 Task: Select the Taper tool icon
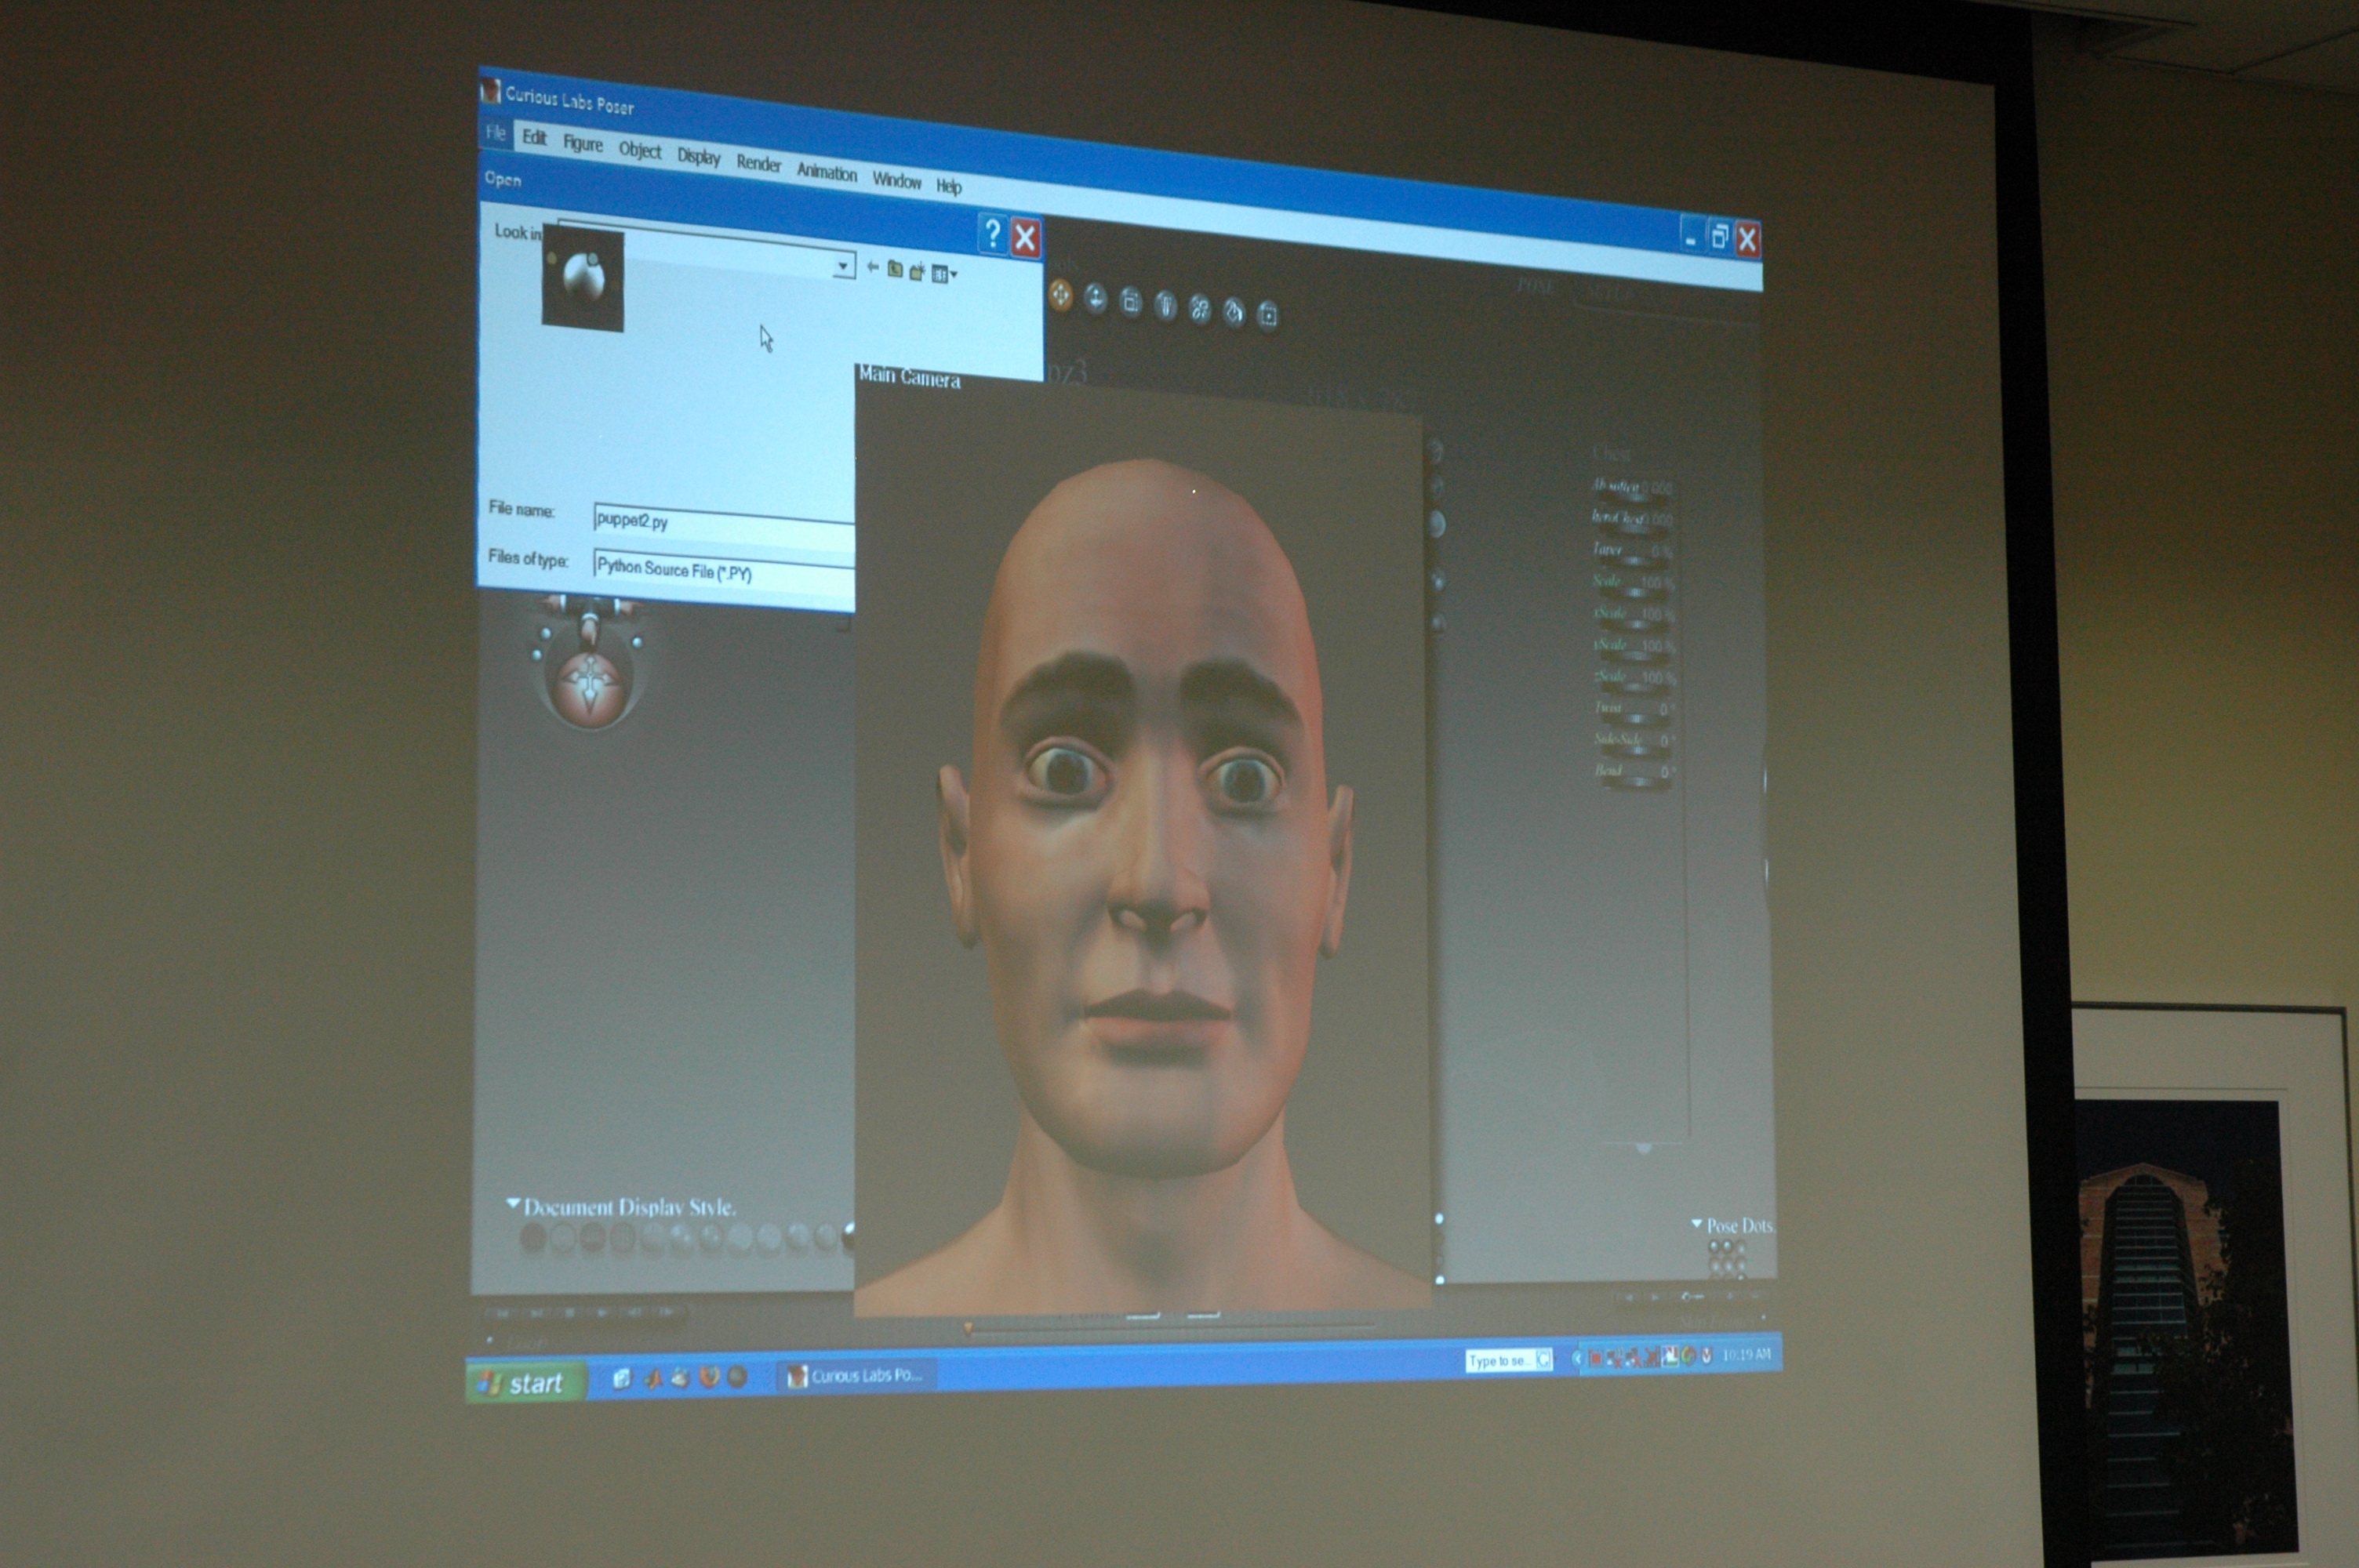[x=1165, y=305]
